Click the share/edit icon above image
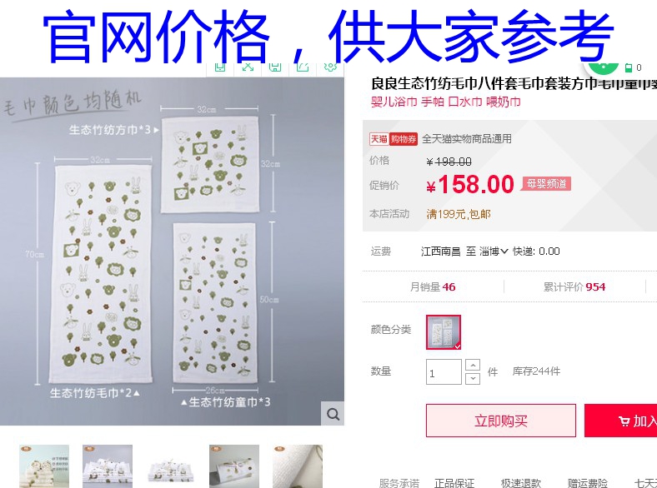The height and width of the screenshot is (488, 657). coord(303,67)
